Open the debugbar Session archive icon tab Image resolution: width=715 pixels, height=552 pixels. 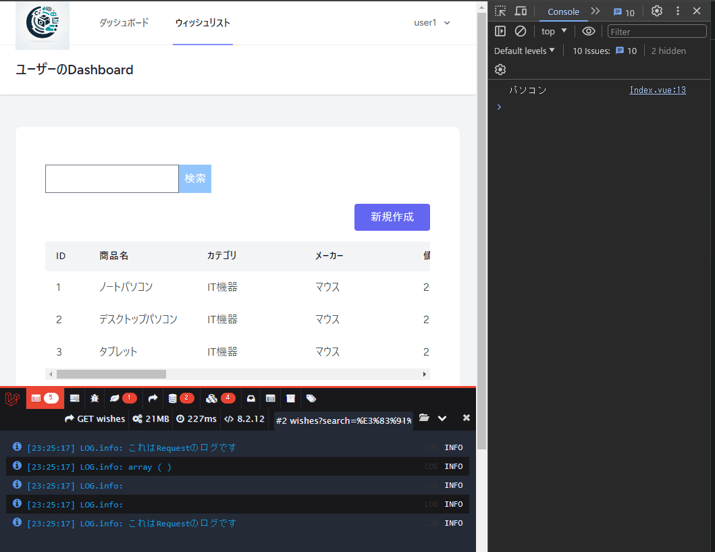point(290,398)
